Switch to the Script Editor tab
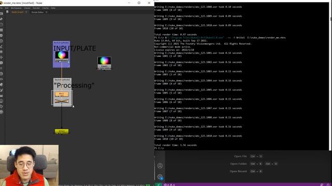 point(37,12)
